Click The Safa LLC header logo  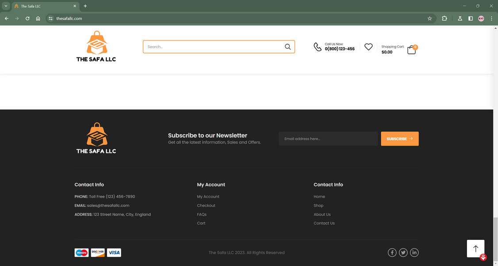[x=96, y=46]
